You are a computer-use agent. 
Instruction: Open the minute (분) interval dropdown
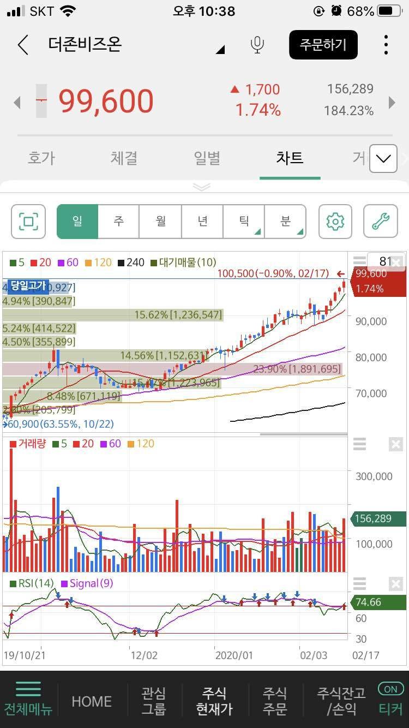[285, 222]
